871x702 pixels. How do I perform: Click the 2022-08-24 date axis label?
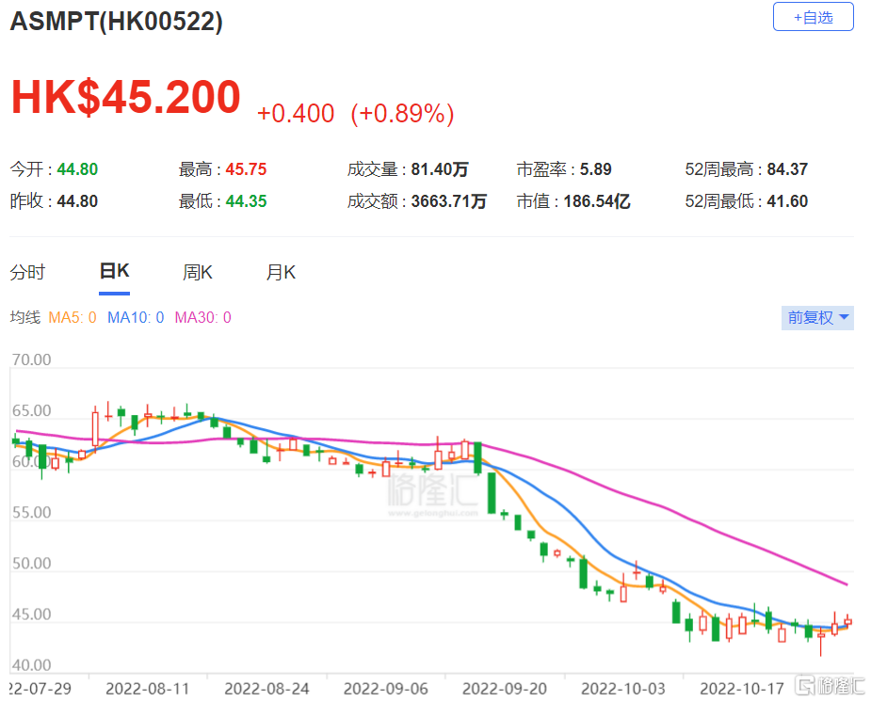point(266,689)
